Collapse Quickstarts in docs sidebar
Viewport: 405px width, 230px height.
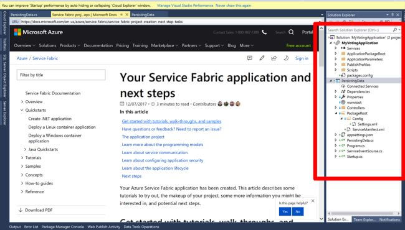tap(22, 110)
